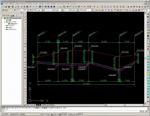Open the second menu bar item
This screenshot has height=116, width=150.
(12, 4)
